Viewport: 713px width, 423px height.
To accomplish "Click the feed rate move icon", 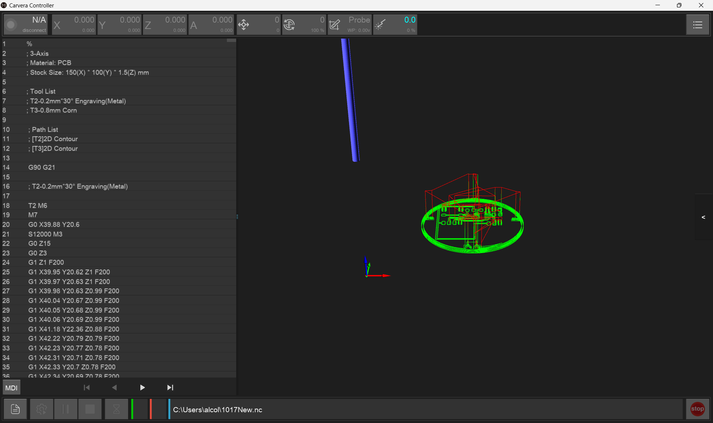I will coord(244,25).
